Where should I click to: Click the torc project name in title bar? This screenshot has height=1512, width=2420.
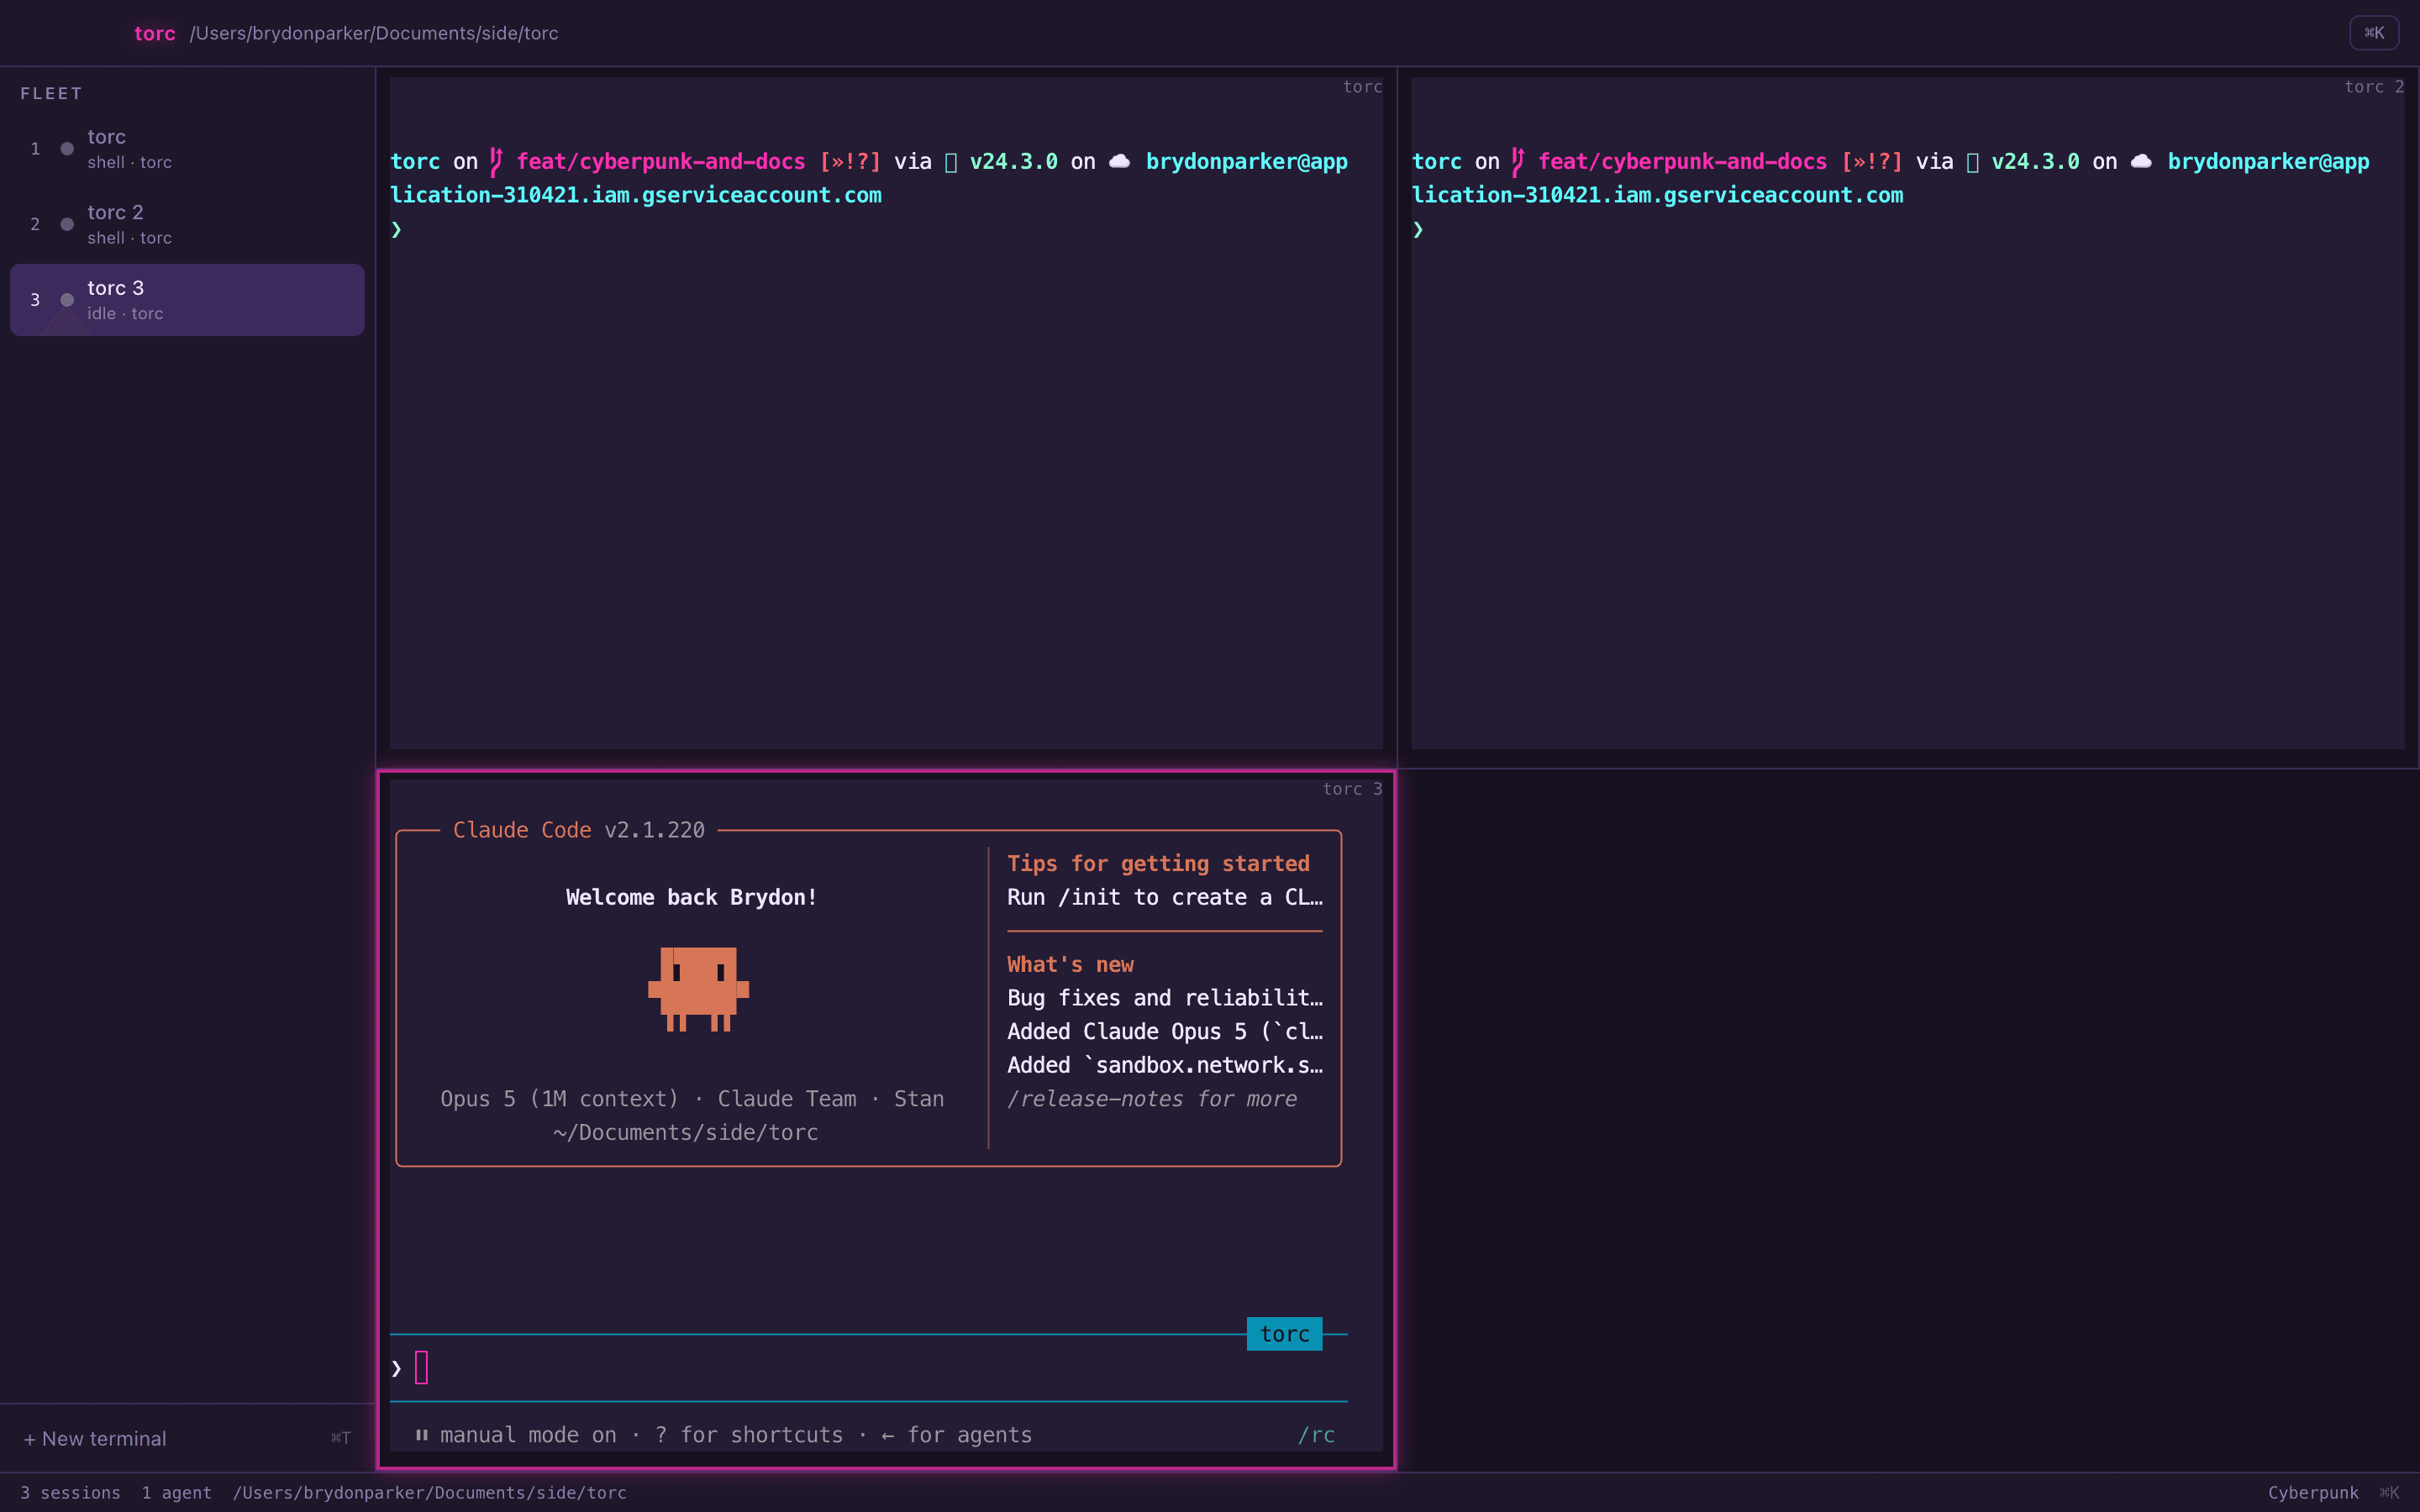155,33
